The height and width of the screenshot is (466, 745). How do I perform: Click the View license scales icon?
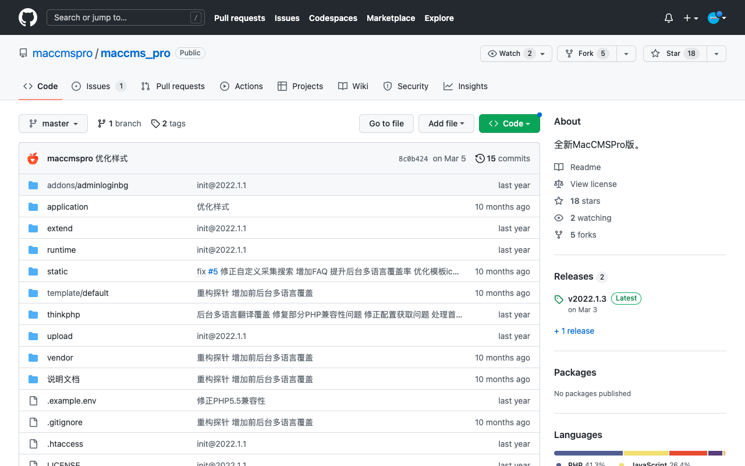click(x=559, y=184)
